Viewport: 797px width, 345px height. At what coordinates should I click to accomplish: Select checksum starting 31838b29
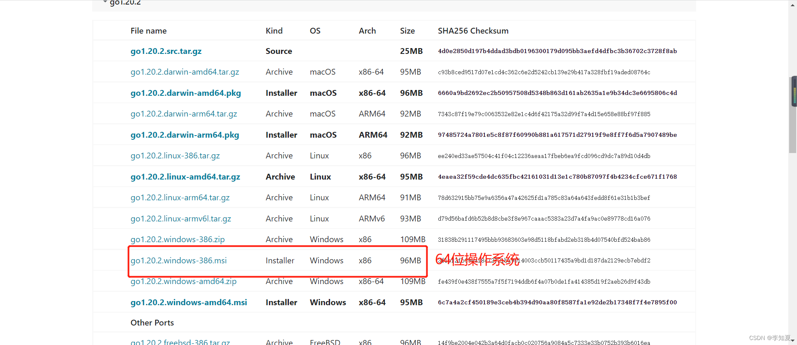pos(544,240)
